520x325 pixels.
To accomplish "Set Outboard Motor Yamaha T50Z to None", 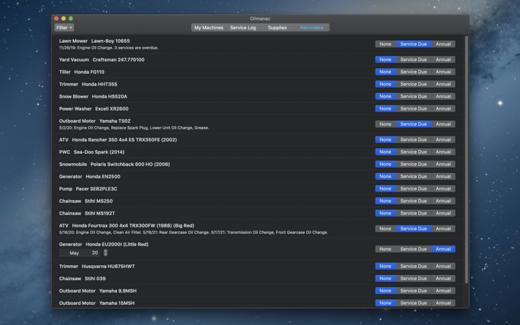I will pyautogui.click(x=385, y=124).
